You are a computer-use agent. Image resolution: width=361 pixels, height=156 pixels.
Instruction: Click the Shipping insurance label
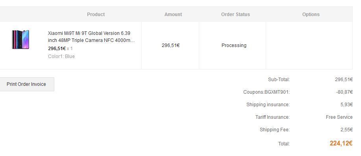click(268, 105)
